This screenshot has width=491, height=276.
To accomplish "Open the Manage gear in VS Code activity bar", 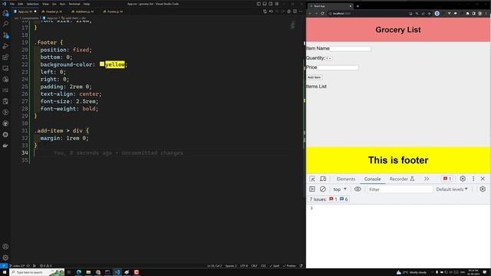I will point(5,258).
